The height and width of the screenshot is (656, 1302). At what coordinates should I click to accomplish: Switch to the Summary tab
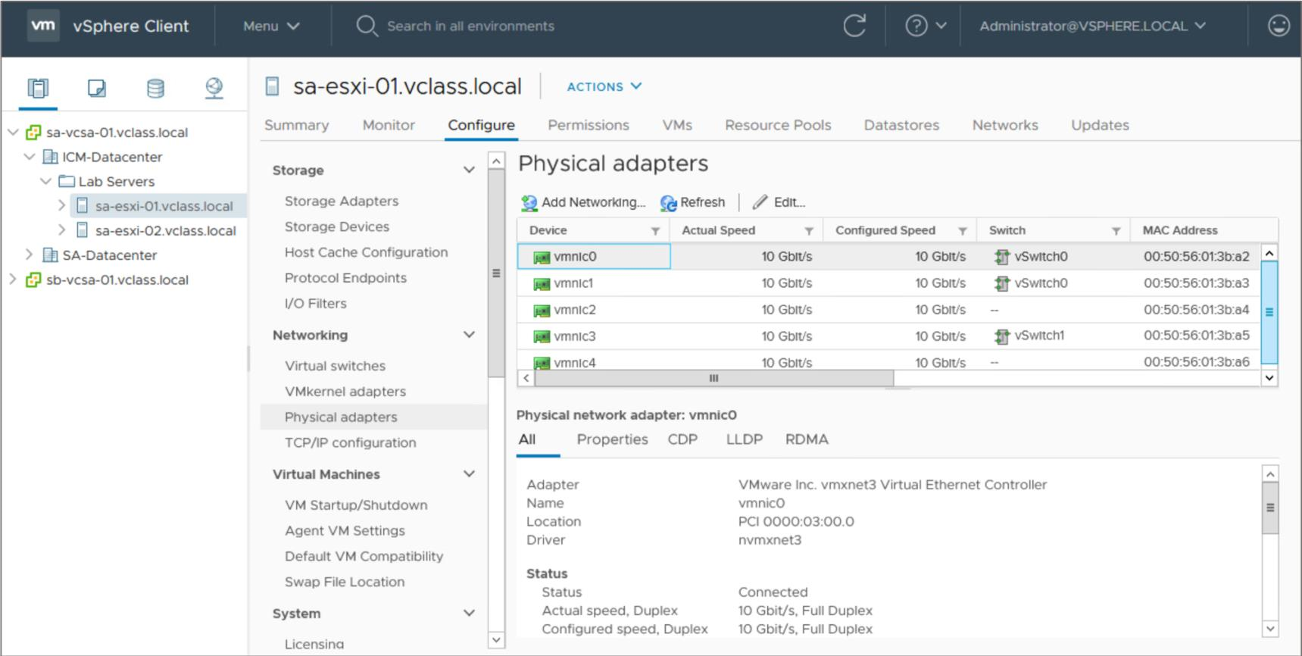click(296, 125)
